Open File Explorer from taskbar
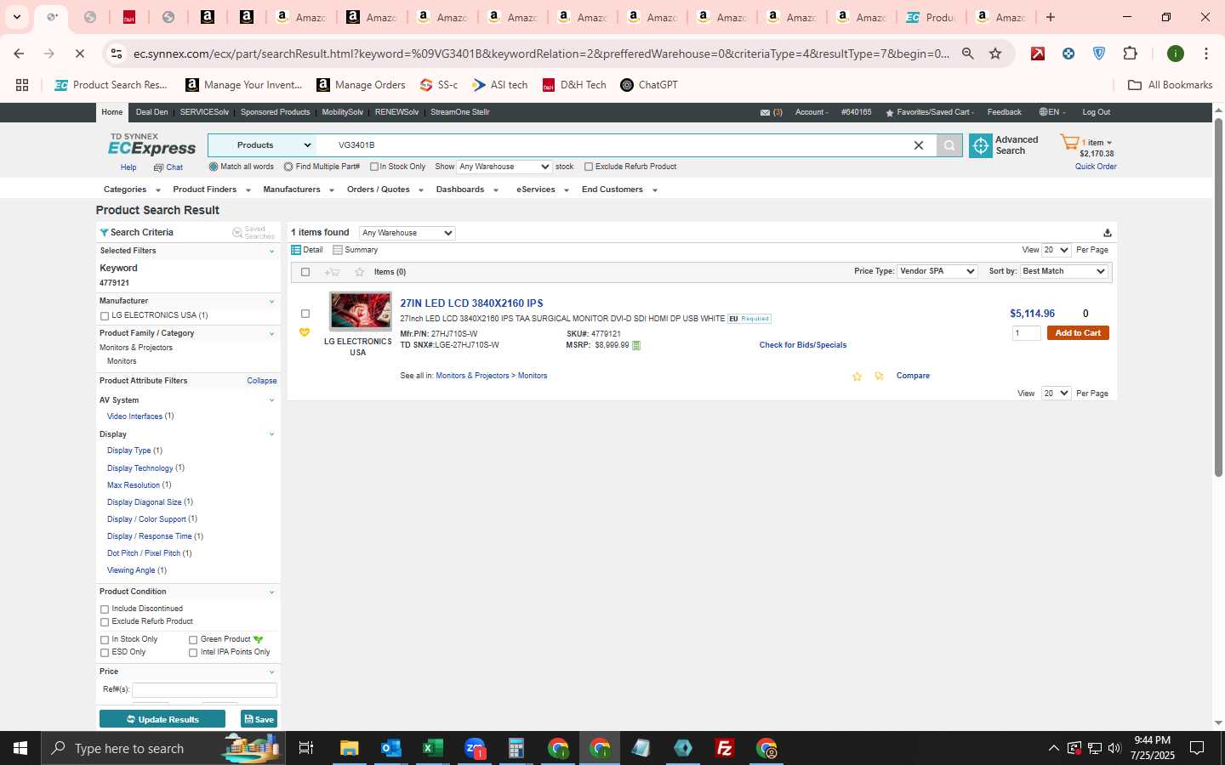The height and width of the screenshot is (765, 1225). 349,748
